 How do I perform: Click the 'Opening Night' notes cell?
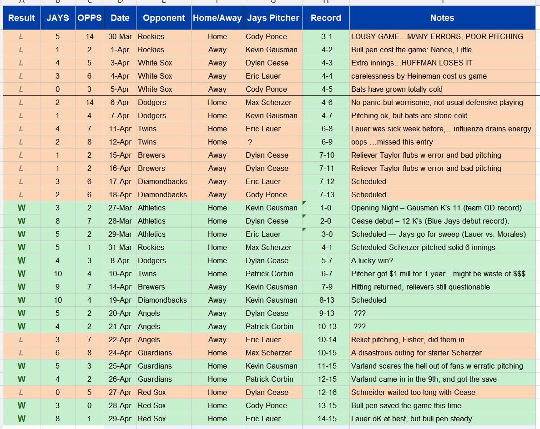437,208
